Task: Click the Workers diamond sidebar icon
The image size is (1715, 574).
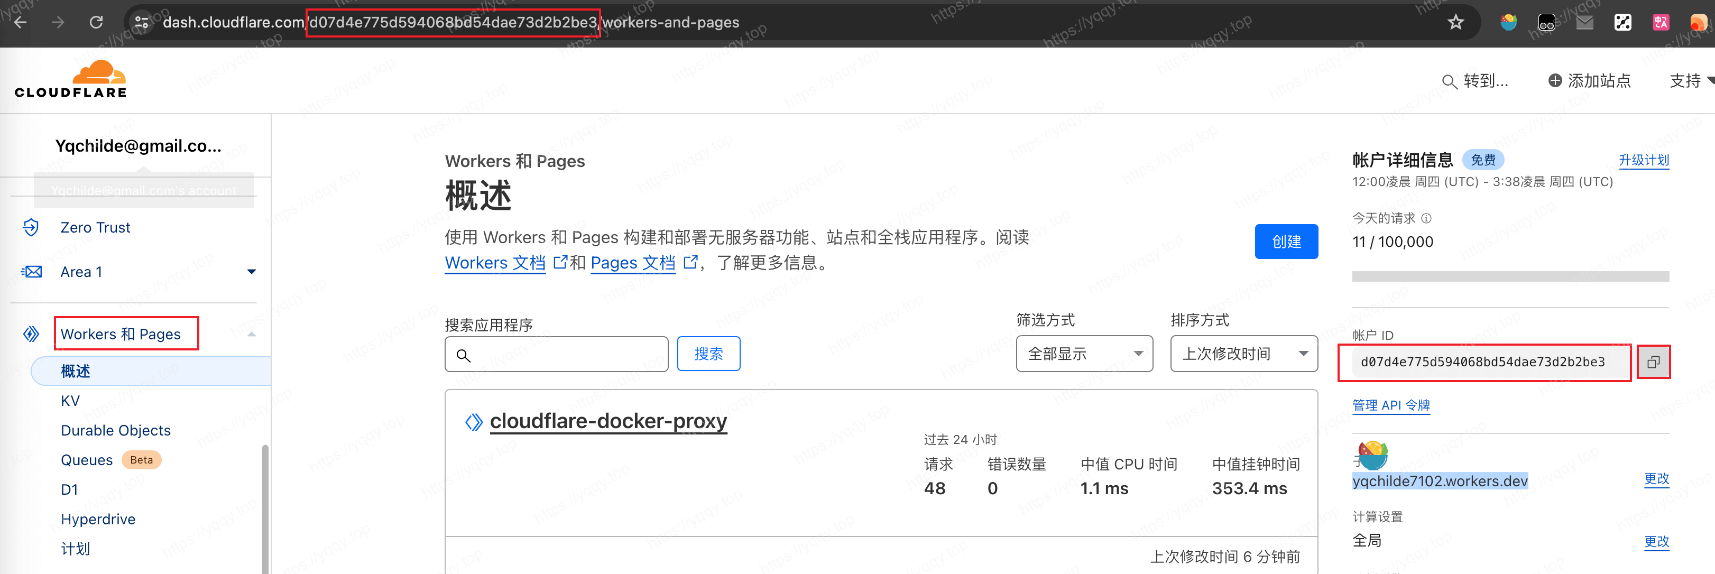Action: [31, 334]
